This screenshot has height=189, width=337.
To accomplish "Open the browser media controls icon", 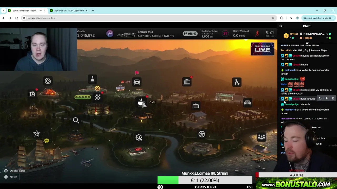I will [x=291, y=18].
